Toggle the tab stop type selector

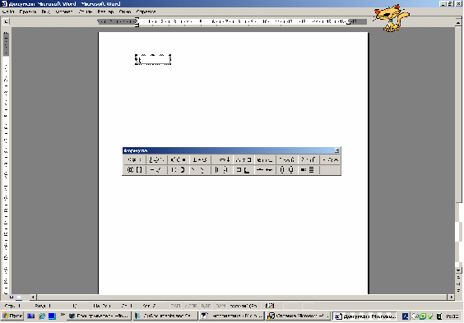point(6,21)
